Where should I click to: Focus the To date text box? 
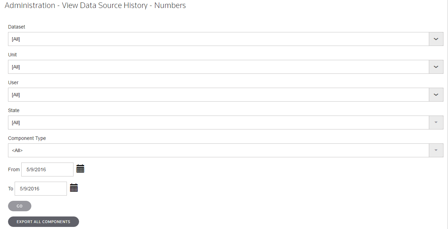[x=41, y=189]
